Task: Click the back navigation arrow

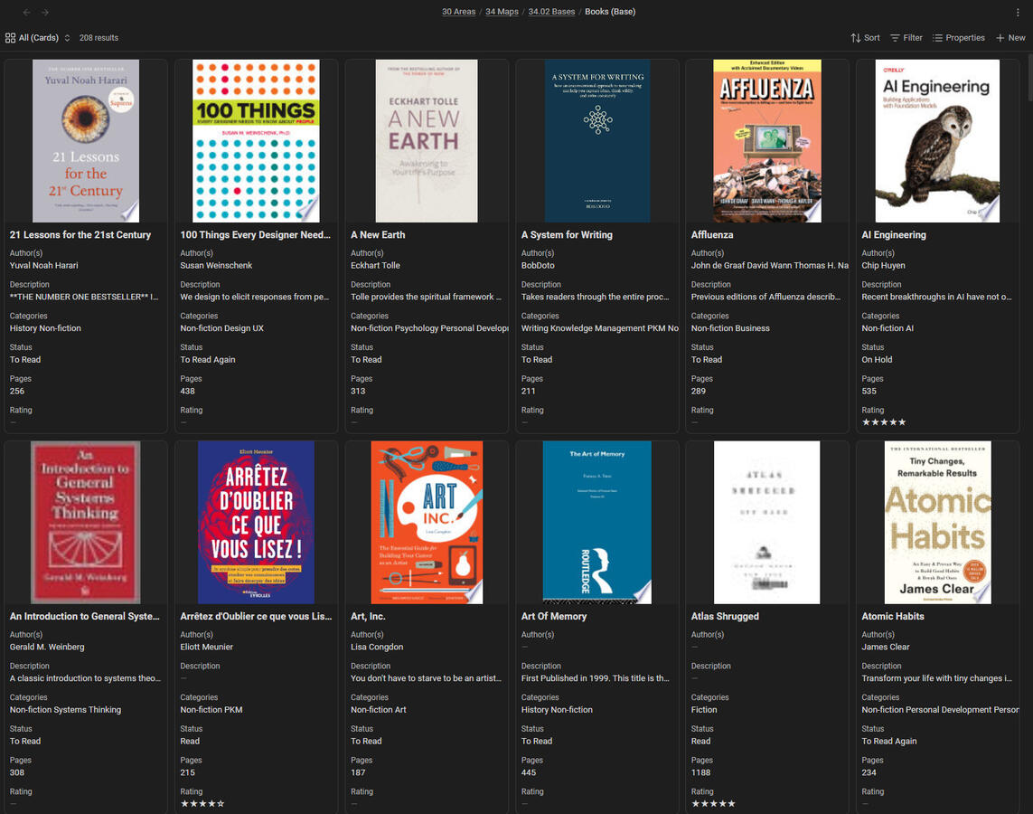Action: (x=25, y=12)
